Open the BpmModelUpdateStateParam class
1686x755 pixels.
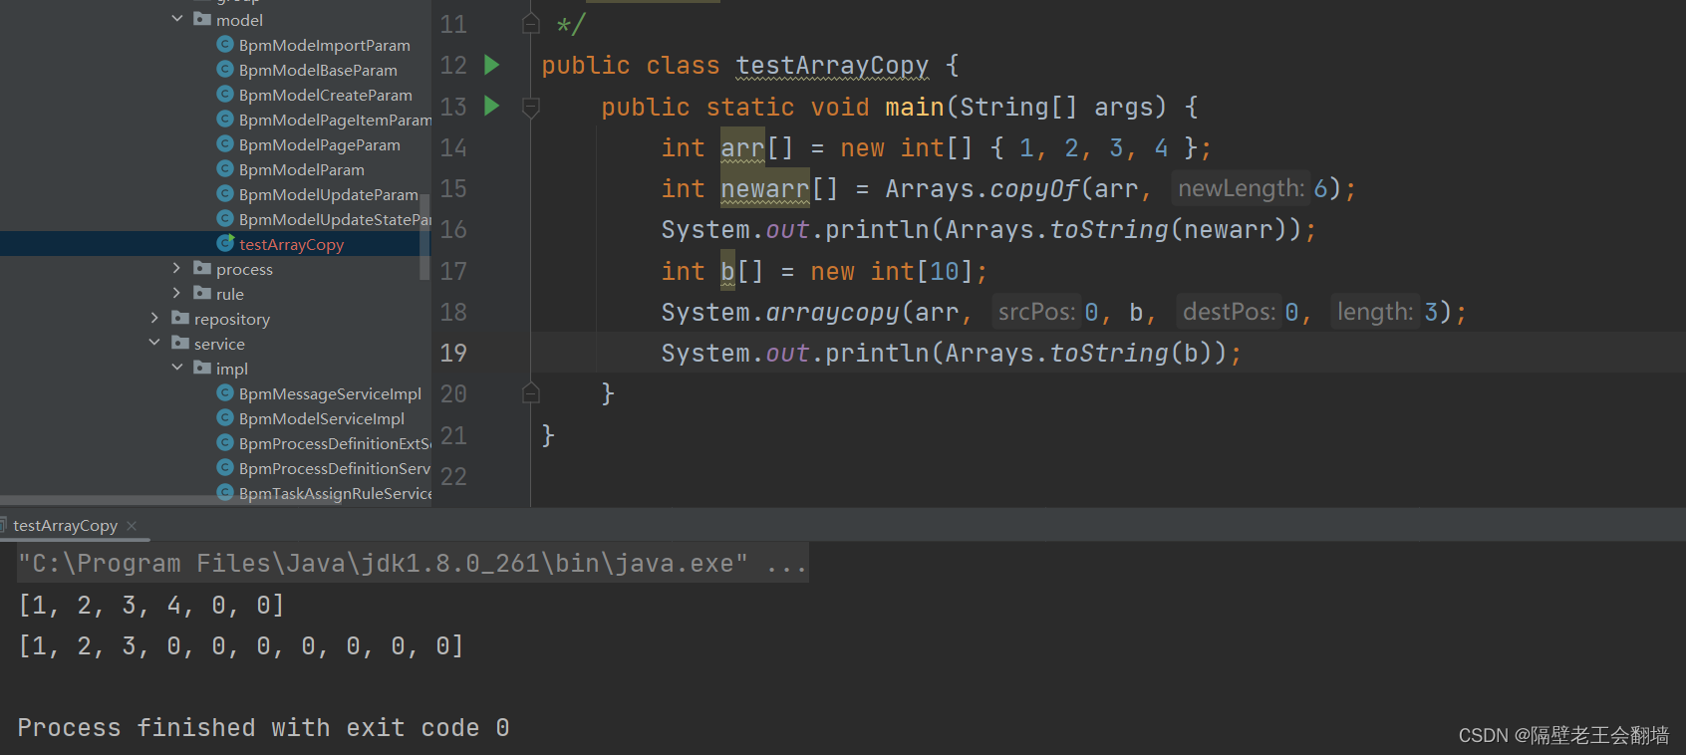(335, 219)
